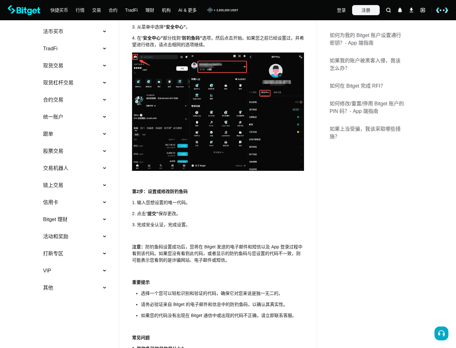The image size is (456, 348).
Task: Expand the 法币买币 sidebar section
Action: point(75,31)
